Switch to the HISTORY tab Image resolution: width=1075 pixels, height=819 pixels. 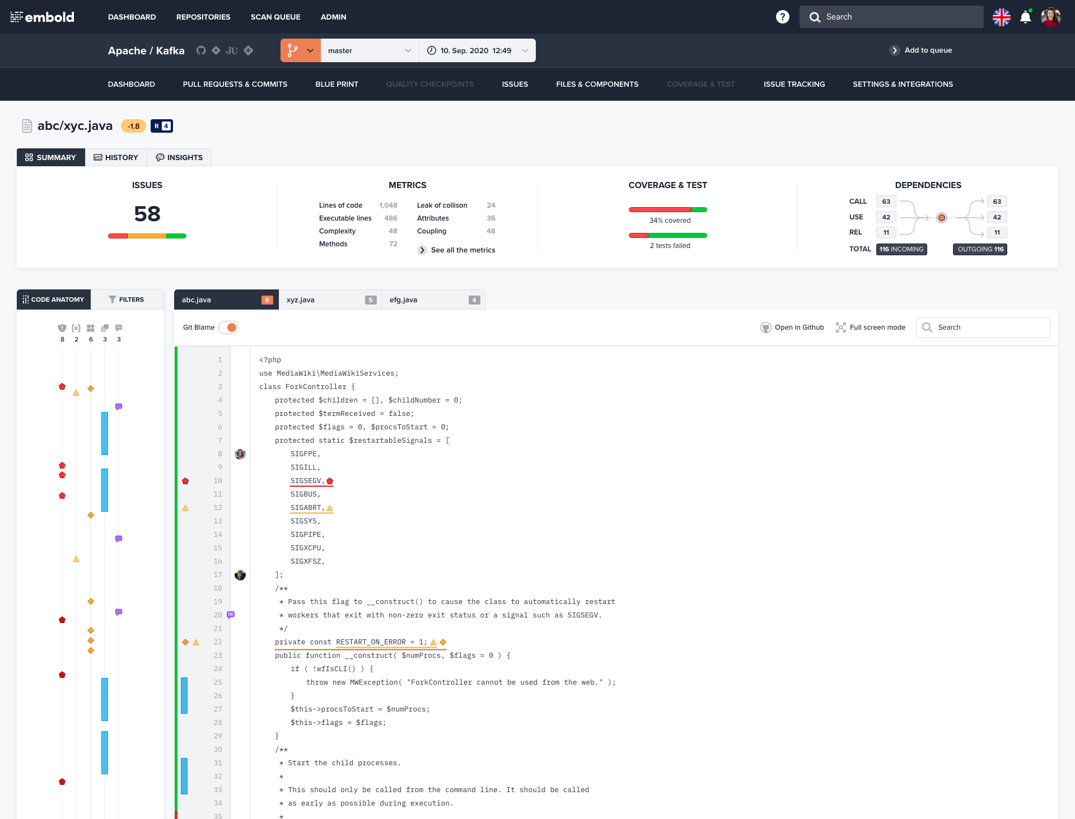pos(116,157)
